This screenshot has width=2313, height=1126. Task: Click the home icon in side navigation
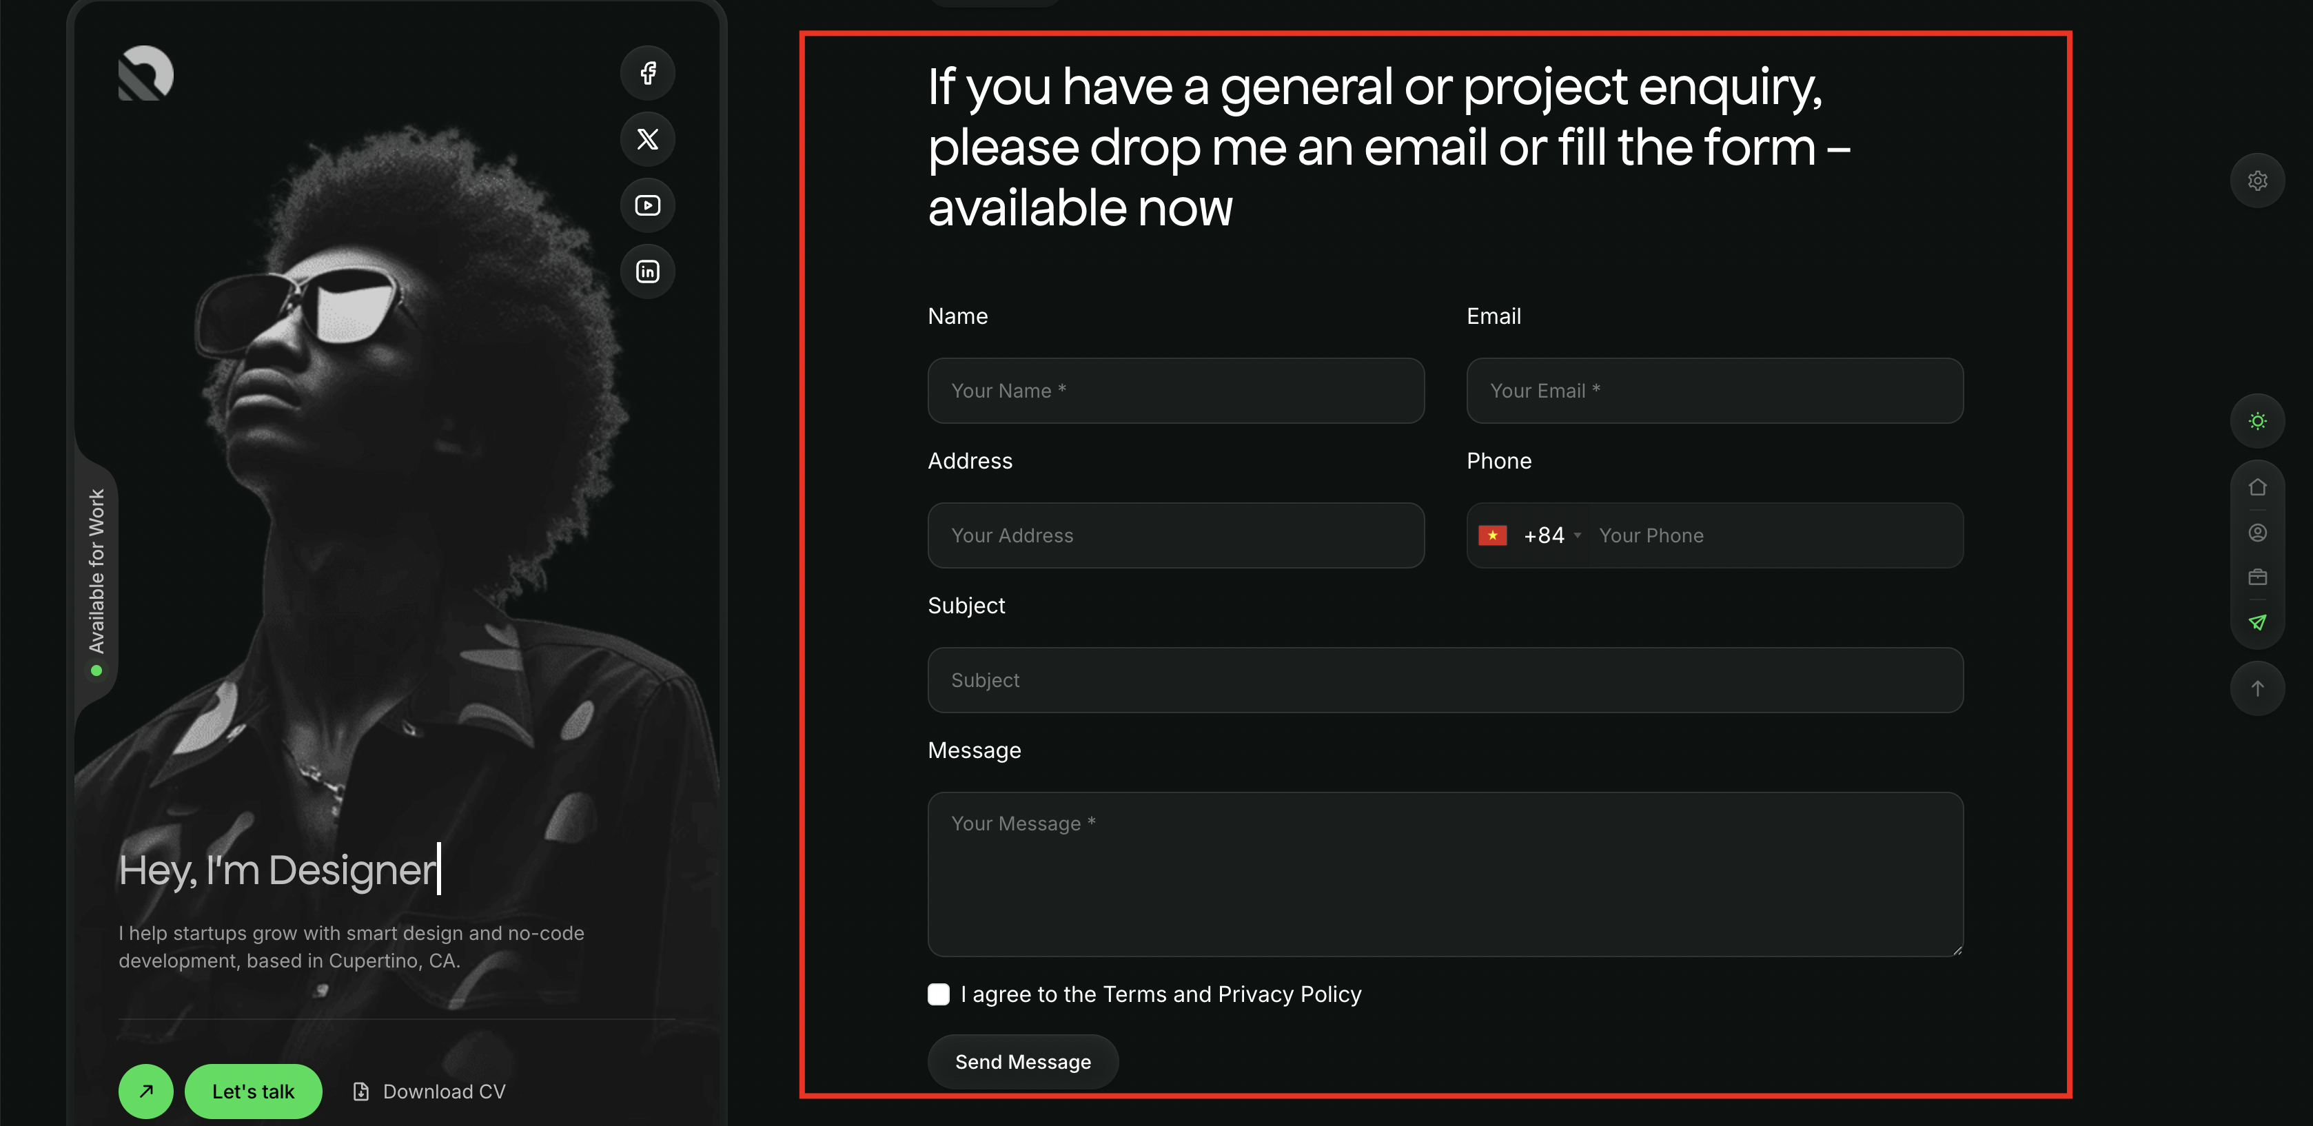pyautogui.click(x=2256, y=488)
